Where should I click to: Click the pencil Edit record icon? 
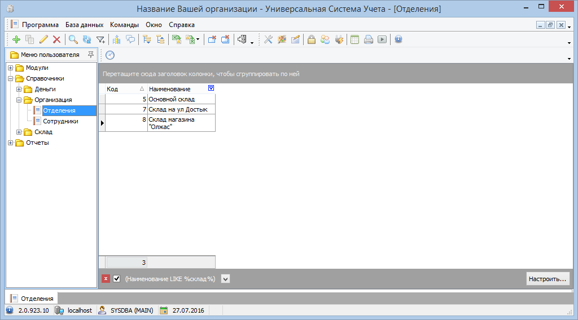click(x=43, y=39)
